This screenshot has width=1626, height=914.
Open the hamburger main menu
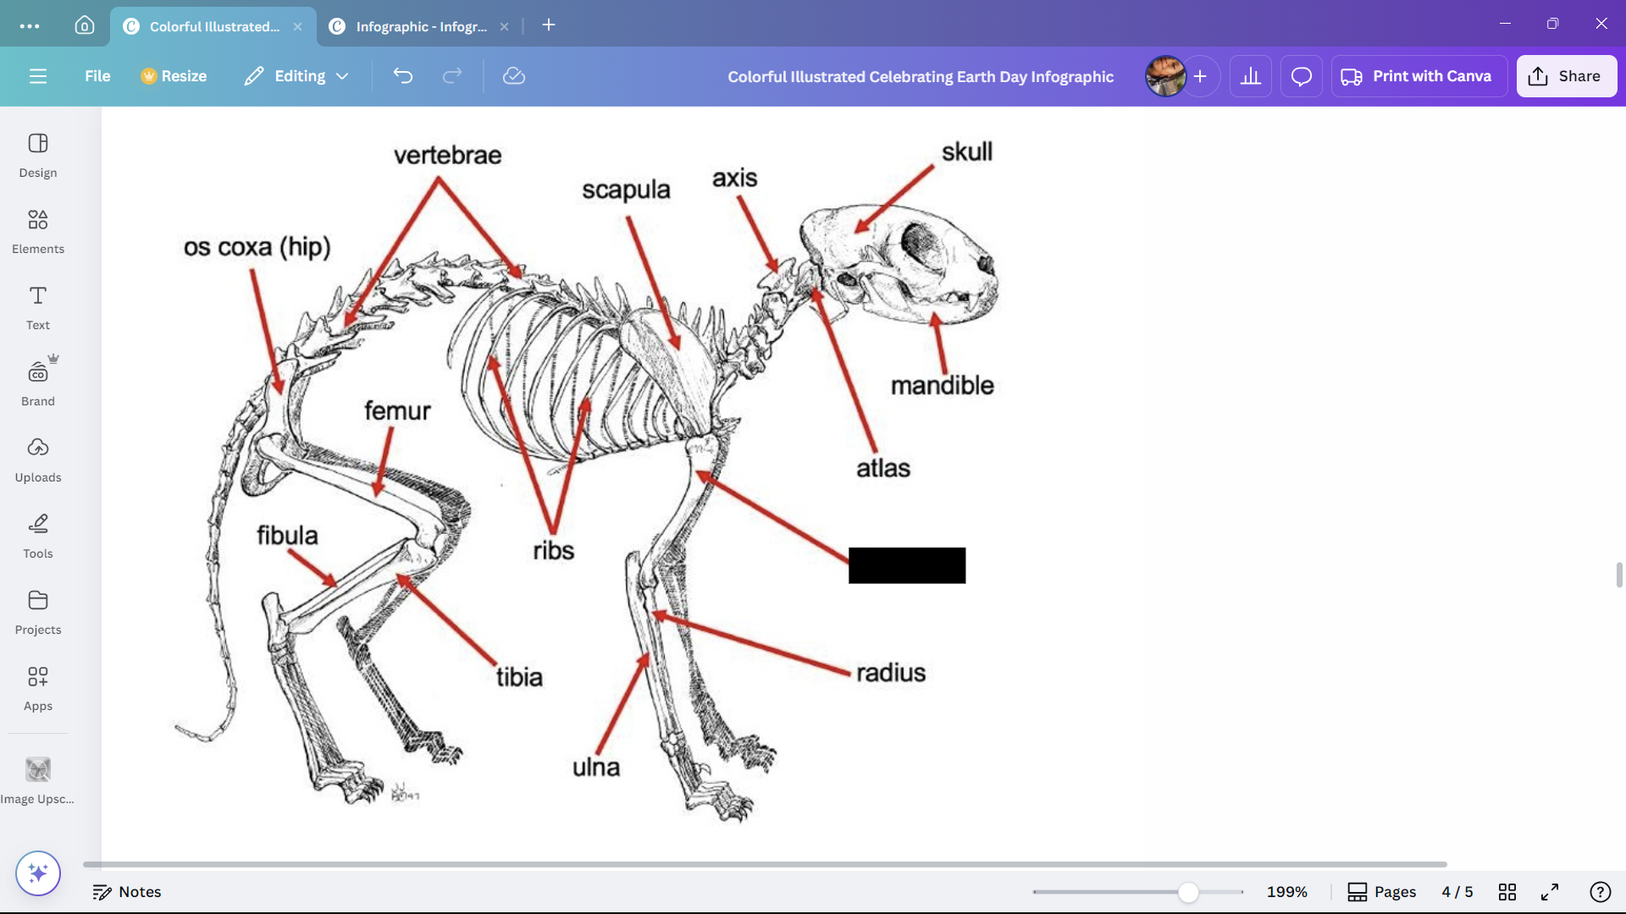point(38,76)
